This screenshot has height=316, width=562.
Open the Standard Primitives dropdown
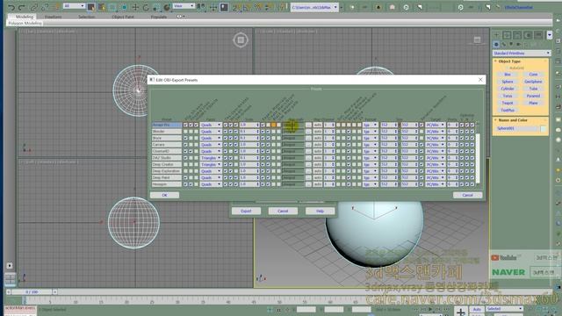(522, 53)
